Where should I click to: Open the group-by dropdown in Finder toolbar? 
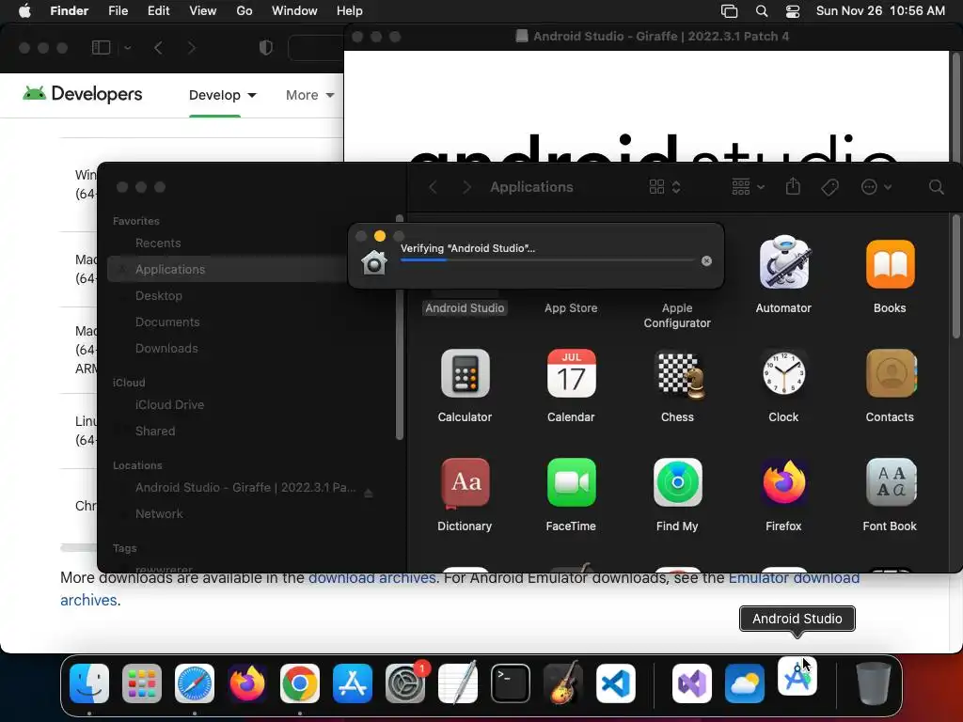pos(748,187)
